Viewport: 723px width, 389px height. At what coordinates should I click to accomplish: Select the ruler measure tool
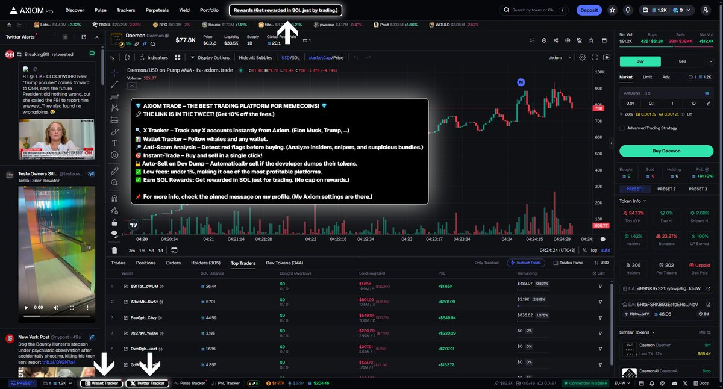114,170
